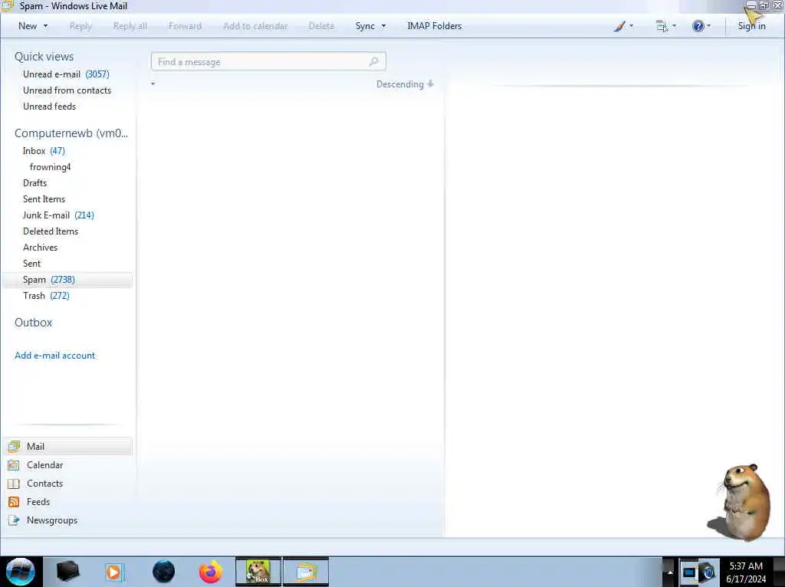Open Unread feeds quick view

(50, 106)
